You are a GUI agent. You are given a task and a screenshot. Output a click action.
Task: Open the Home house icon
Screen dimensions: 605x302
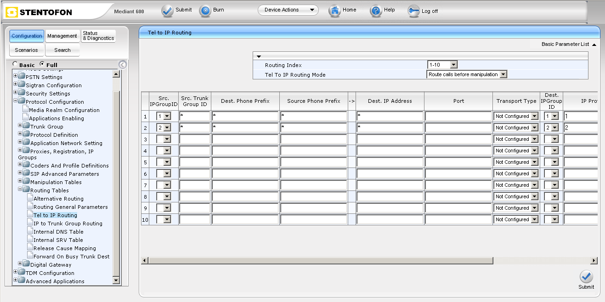click(335, 11)
